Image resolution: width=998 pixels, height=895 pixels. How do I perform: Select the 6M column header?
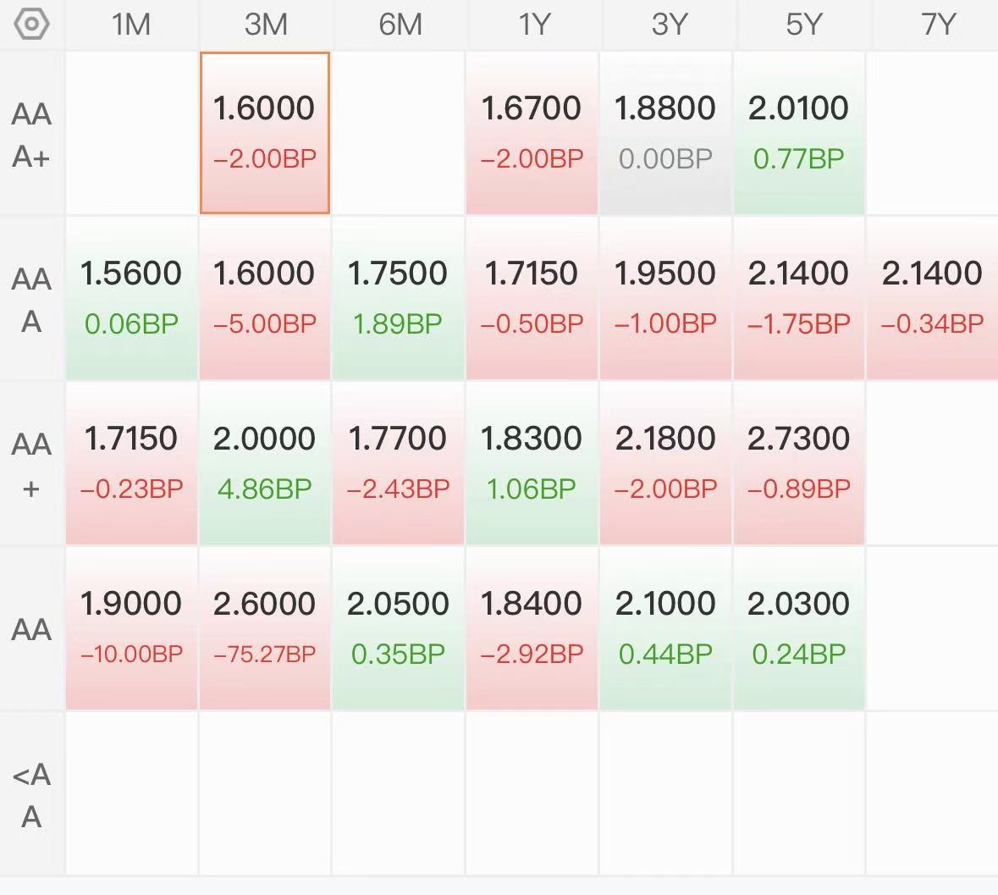click(400, 25)
